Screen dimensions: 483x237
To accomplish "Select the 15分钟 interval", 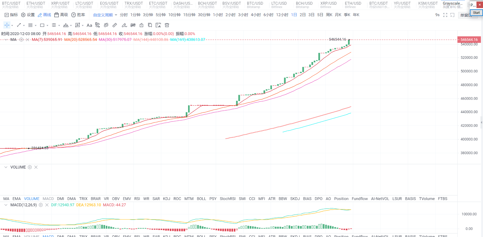I will point(189,15).
